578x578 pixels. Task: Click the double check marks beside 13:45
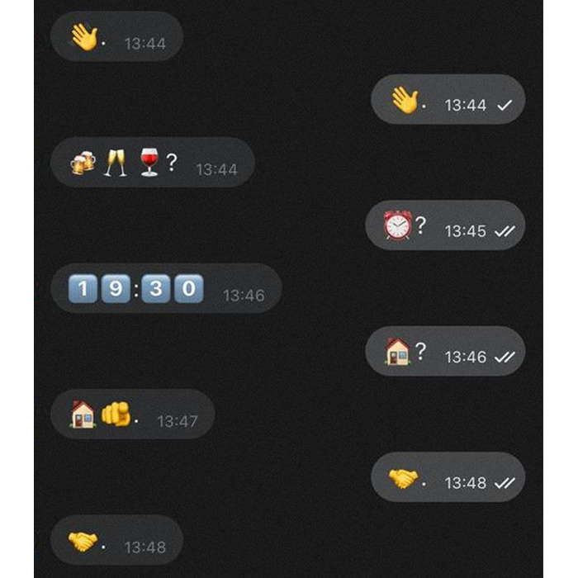coord(505,231)
